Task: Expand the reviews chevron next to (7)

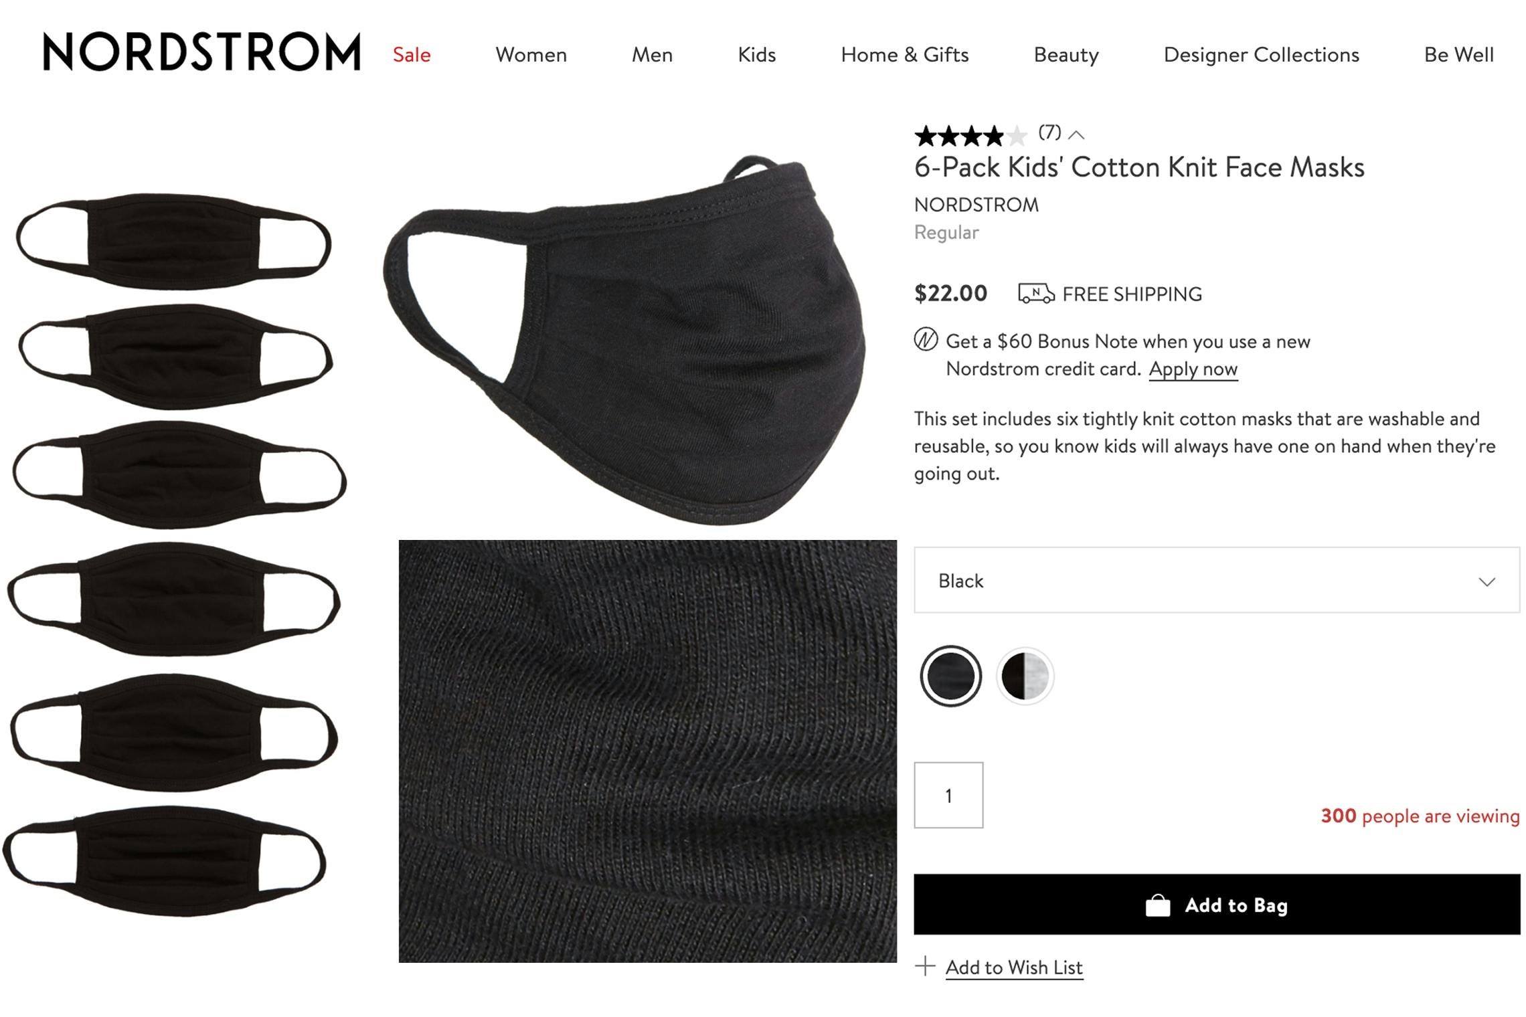Action: (x=1076, y=135)
